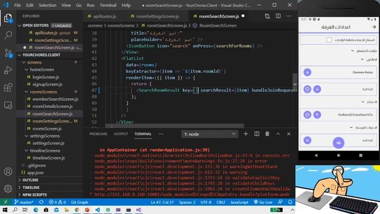The height and width of the screenshot is (214, 380).
Task: Tap the minus button on the second member card
Action: [308, 89]
